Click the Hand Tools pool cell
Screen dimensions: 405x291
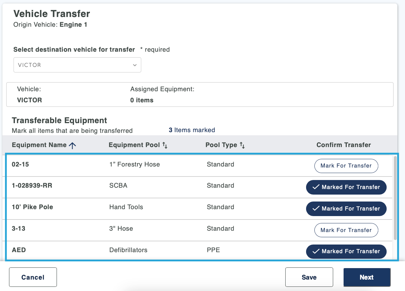click(126, 207)
